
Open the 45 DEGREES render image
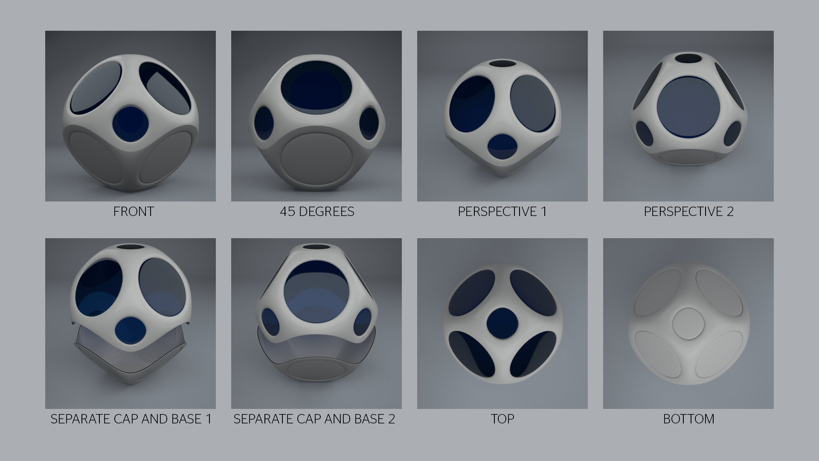317,116
